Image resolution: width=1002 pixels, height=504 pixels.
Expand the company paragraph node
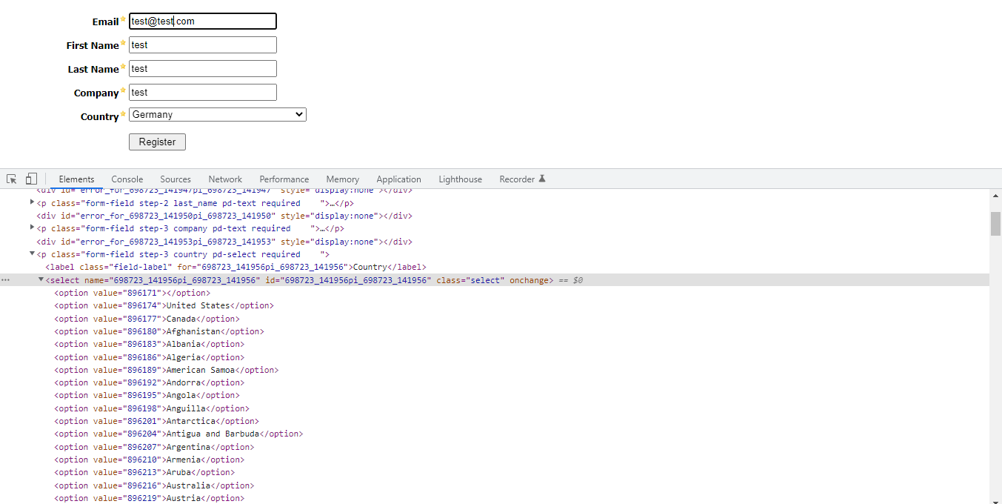(x=32, y=228)
